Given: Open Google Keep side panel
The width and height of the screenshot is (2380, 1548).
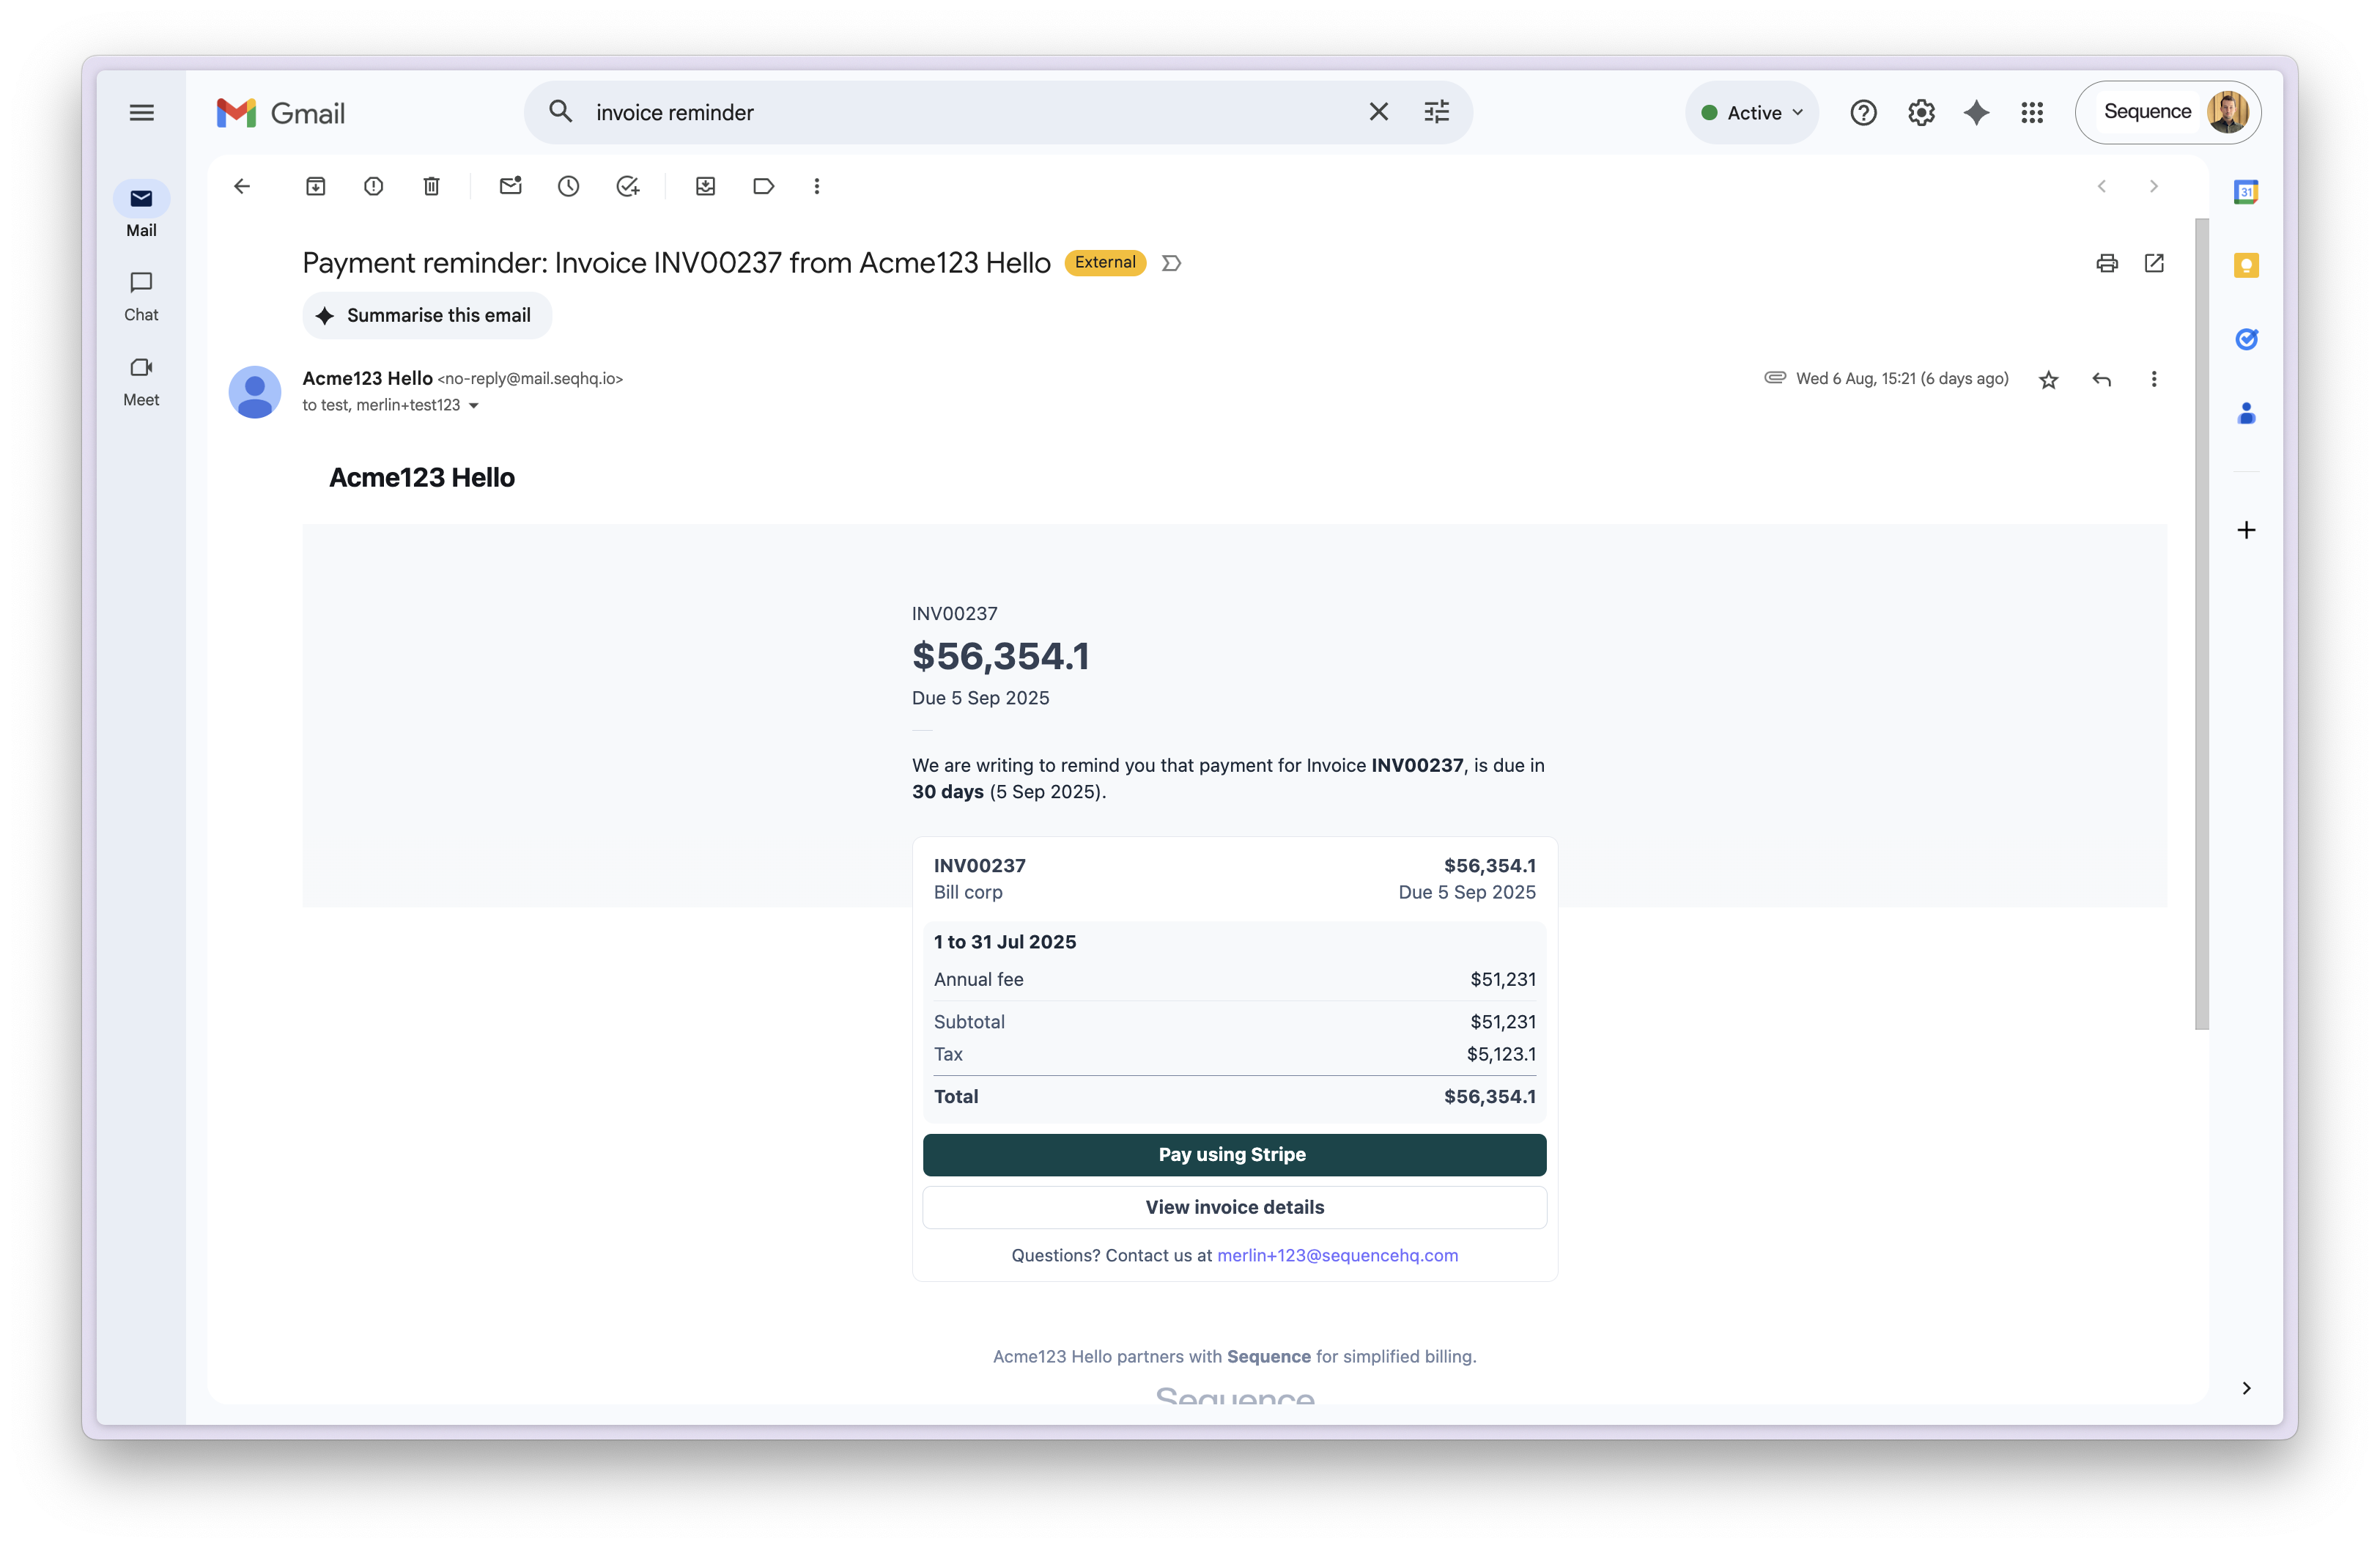Looking at the screenshot, I should 2247,265.
